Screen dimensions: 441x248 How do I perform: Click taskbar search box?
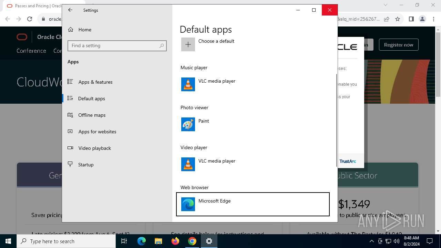(x=66, y=241)
